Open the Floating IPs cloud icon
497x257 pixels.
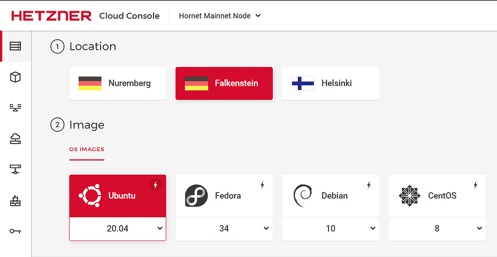coord(15,139)
